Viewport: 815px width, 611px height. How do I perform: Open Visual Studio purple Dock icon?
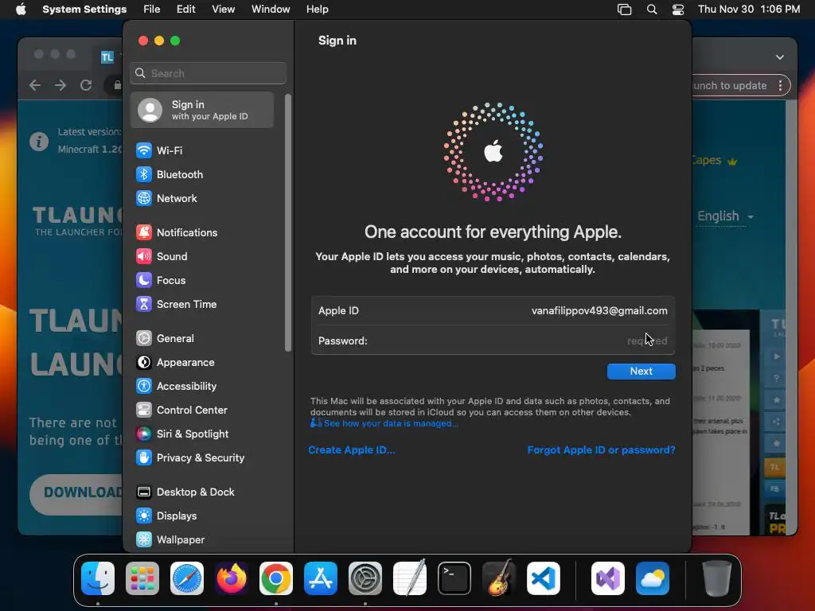click(x=608, y=578)
